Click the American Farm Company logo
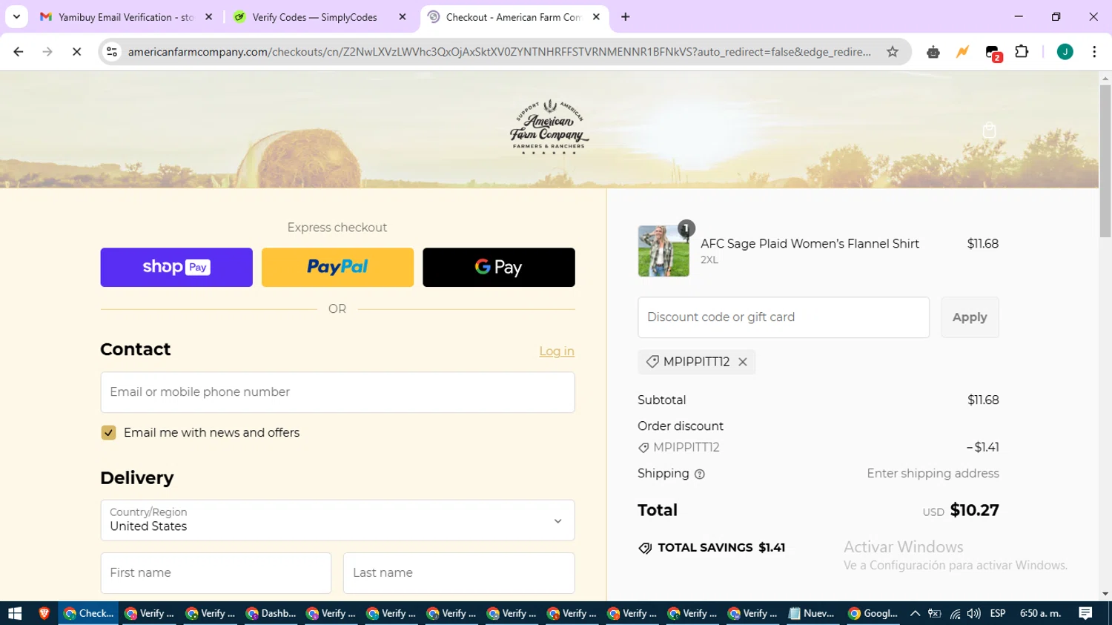Viewport: 1112px width, 625px height. pos(549,127)
